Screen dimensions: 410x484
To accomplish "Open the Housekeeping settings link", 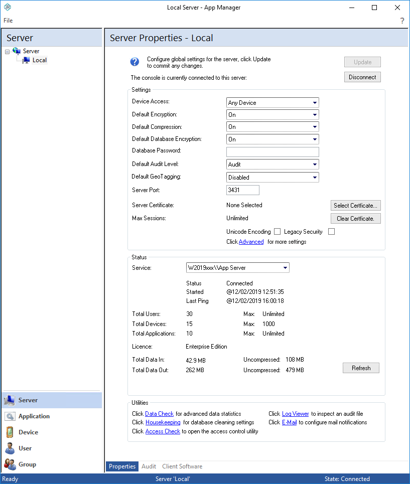I will (163, 422).
